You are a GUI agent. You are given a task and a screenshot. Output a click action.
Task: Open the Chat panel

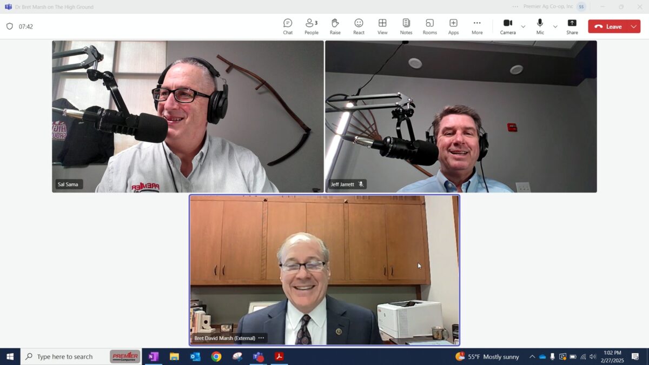(x=288, y=26)
